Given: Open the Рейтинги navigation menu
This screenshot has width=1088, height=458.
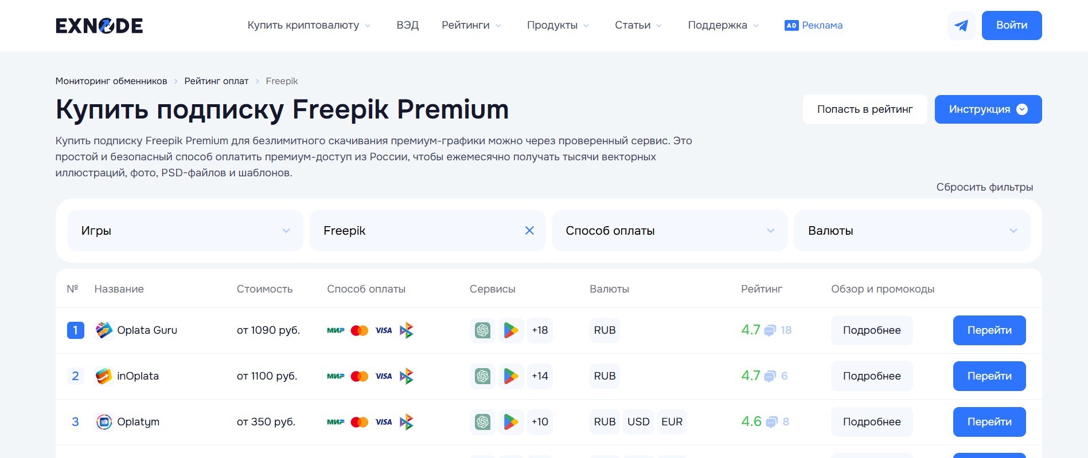Looking at the screenshot, I should [x=471, y=25].
